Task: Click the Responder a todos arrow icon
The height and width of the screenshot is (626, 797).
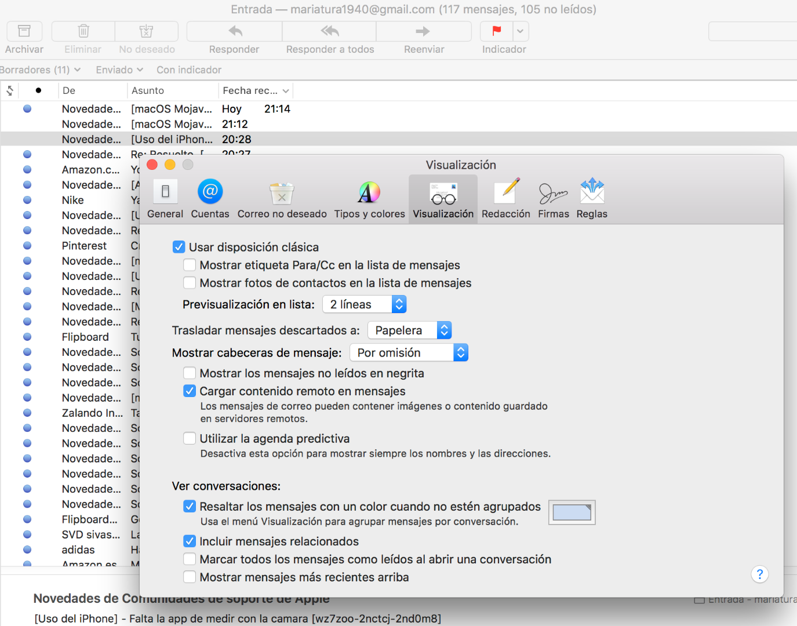Action: click(329, 31)
